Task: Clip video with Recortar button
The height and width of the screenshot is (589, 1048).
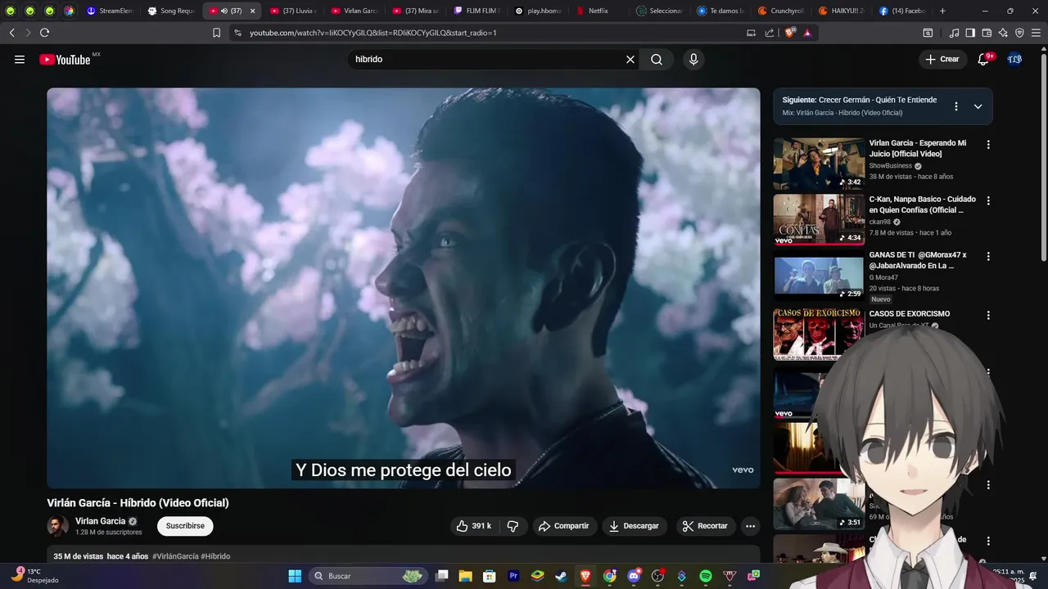Action: [706, 526]
